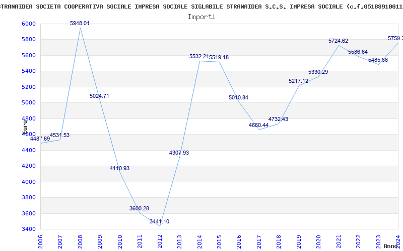Click the 4400 y-axis tick label
This screenshot has width=403, height=251.
pos(29,150)
